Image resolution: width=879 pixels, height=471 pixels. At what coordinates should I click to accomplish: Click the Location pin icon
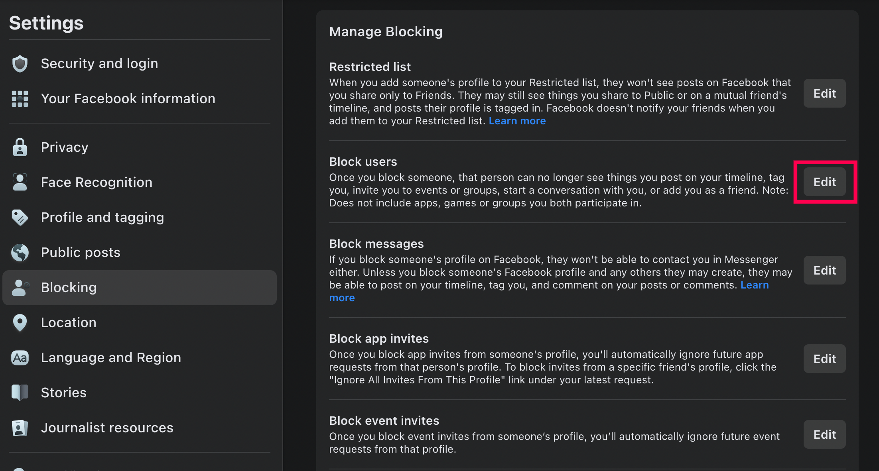tap(20, 323)
